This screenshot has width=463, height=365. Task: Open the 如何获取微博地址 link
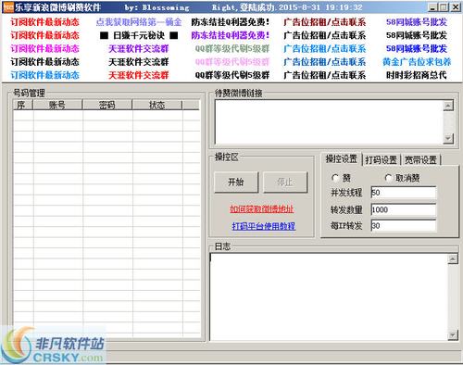262,209
